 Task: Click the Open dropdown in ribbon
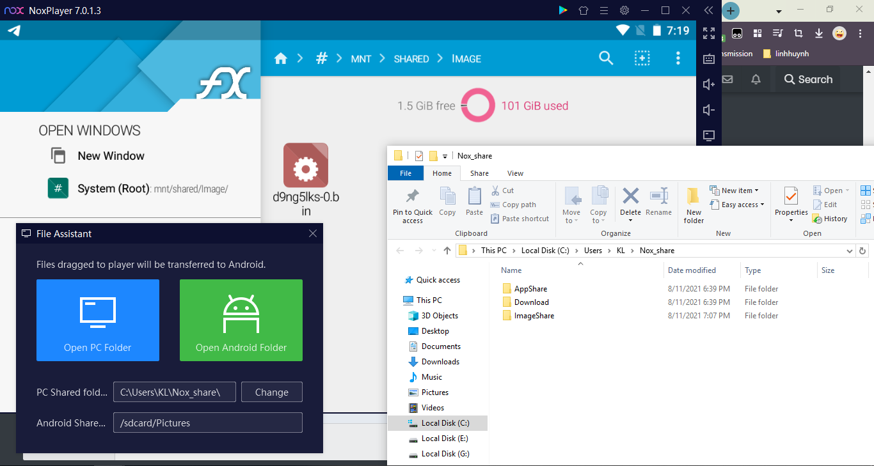[831, 190]
